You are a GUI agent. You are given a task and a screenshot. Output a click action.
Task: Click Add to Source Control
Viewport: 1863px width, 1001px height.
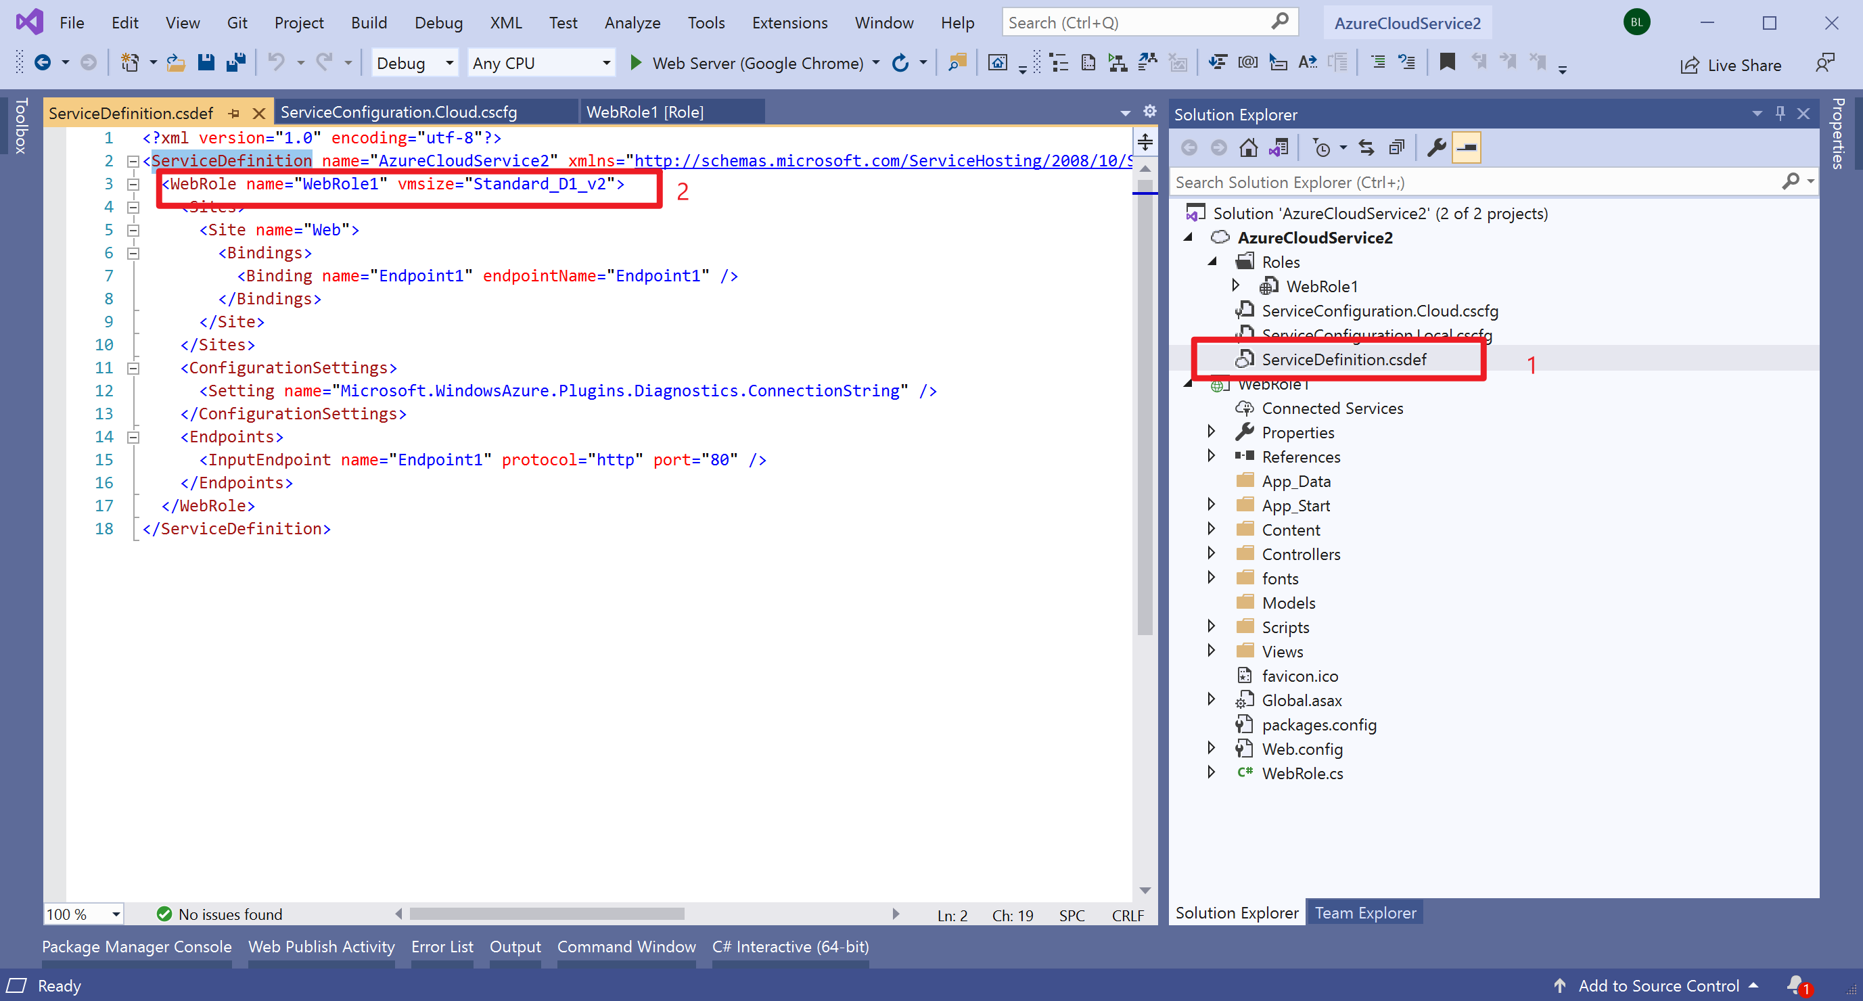(x=1658, y=986)
